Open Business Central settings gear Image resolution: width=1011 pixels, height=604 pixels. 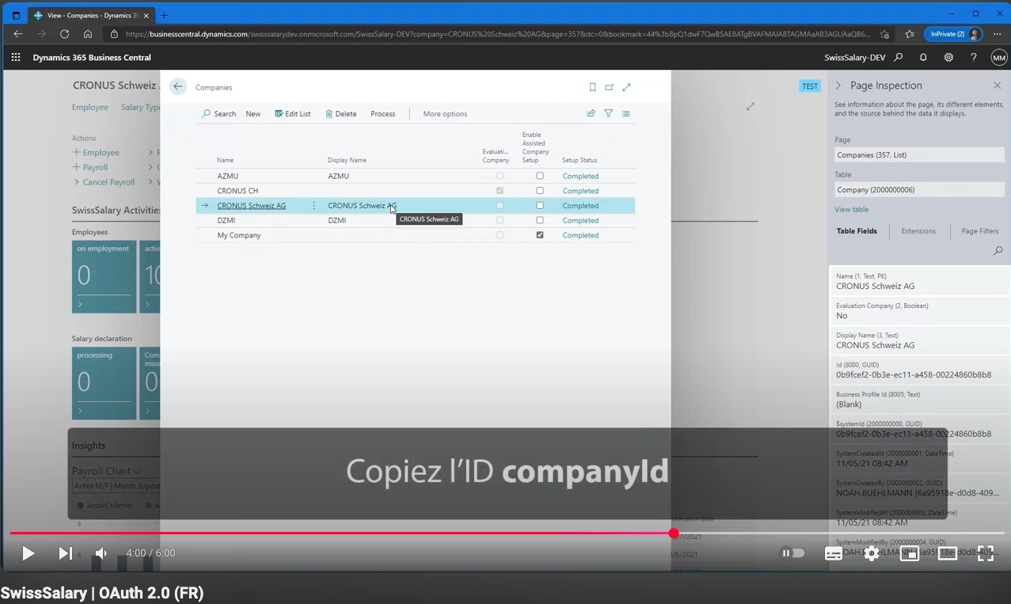pos(948,58)
